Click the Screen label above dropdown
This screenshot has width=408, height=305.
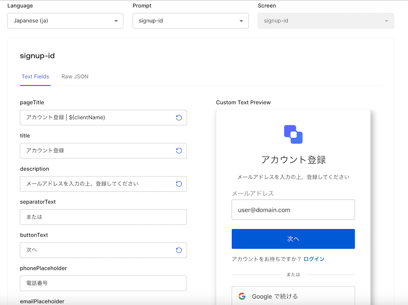point(267,5)
